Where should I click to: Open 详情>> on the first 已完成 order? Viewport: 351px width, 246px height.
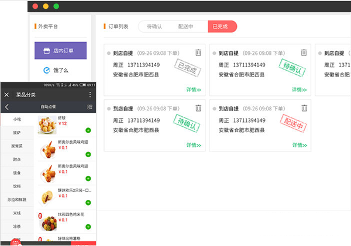click(x=194, y=89)
